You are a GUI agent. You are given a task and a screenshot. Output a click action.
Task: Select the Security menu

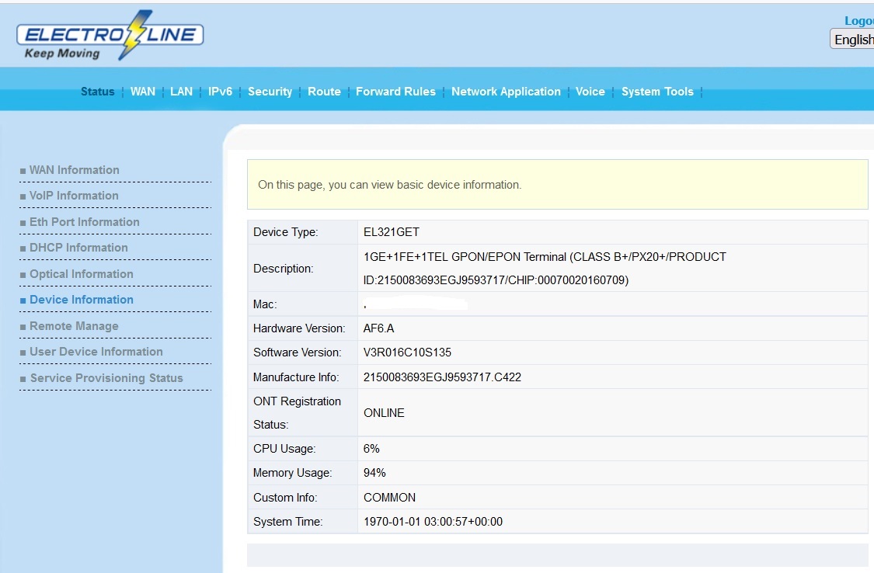coord(270,92)
